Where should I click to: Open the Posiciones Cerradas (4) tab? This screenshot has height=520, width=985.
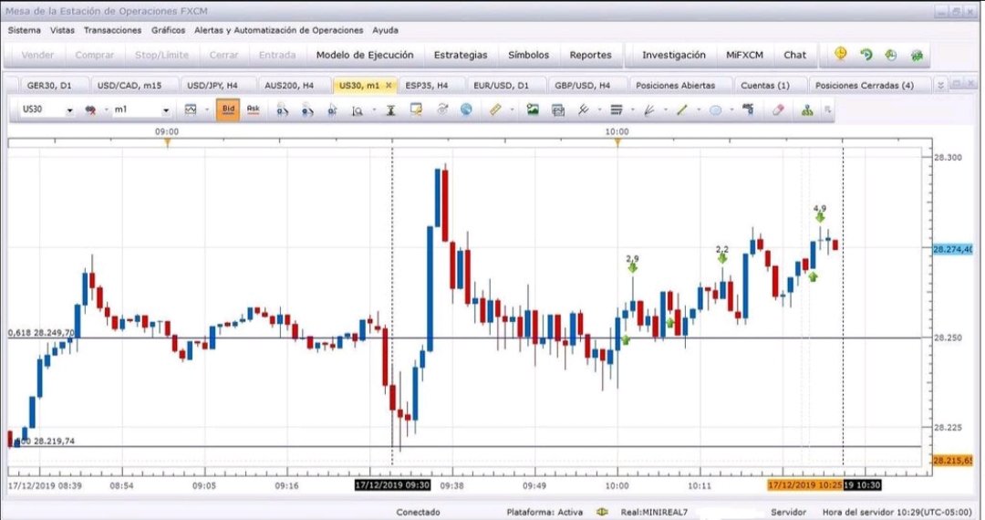click(865, 86)
